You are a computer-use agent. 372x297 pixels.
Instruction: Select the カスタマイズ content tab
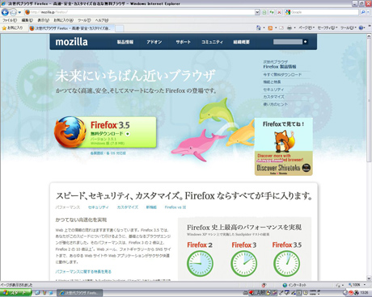(x=128, y=207)
